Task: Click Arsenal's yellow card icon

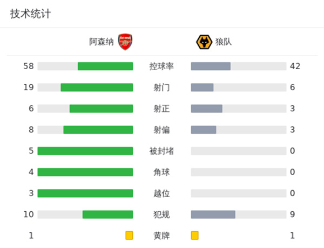Action: tap(129, 236)
